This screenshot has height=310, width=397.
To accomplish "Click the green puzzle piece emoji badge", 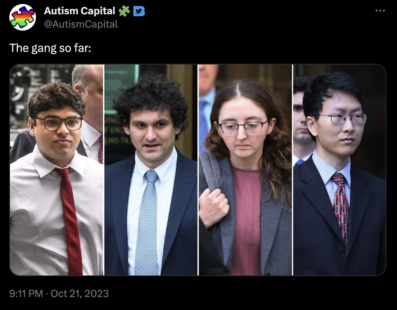I will click(124, 11).
